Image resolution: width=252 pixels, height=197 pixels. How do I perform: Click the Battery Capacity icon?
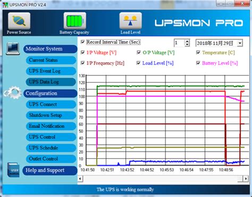tap(75, 21)
